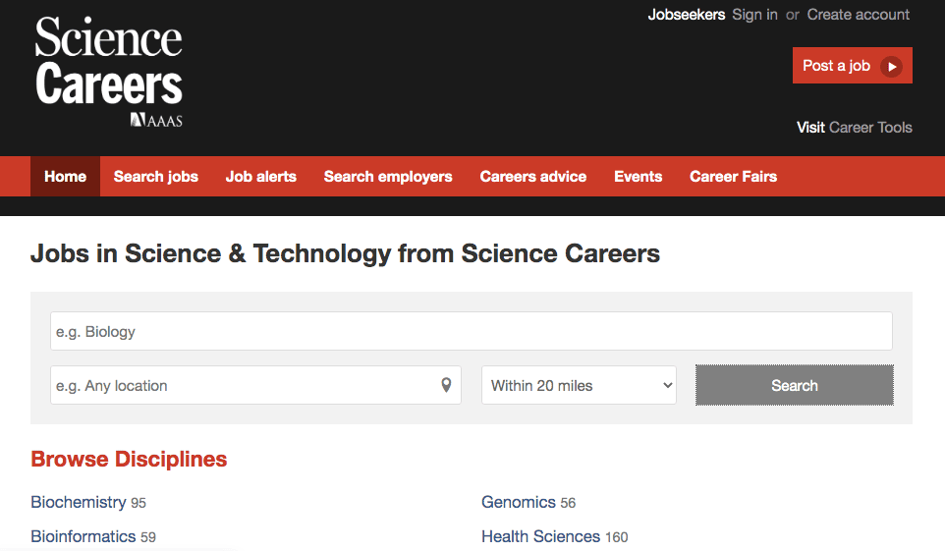Click the Create account link

(x=858, y=15)
